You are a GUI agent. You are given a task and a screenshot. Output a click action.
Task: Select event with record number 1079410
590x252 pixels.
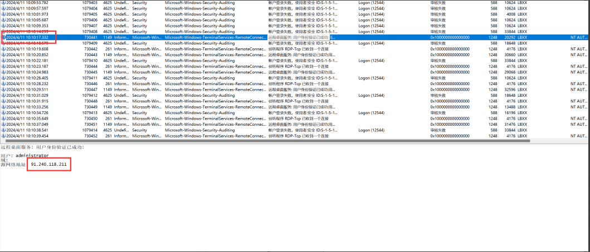pyautogui.click(x=90, y=61)
